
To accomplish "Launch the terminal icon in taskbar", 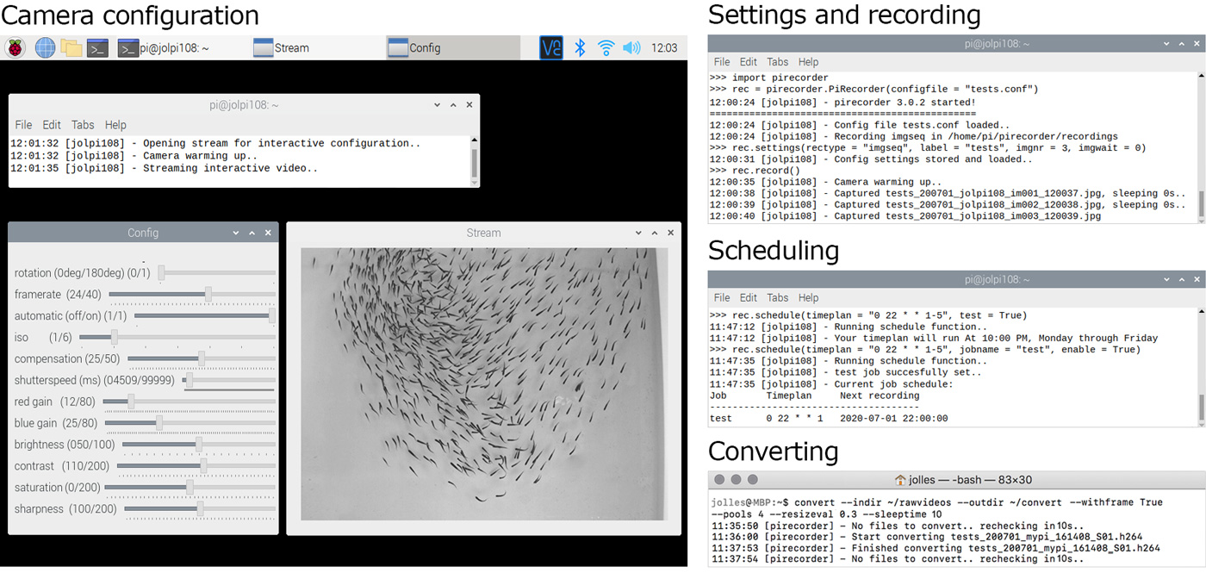I will 97,48.
